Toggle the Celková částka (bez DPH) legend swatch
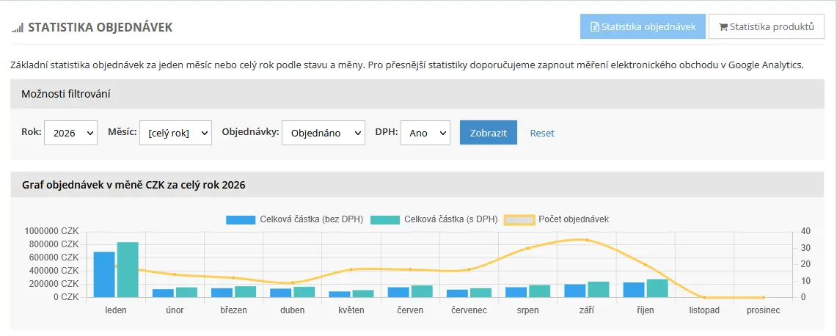Screen dimensions: 837x336 point(241,219)
